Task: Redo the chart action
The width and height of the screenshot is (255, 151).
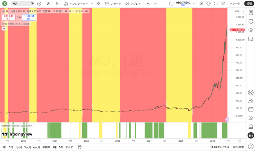Action: pos(155,4)
